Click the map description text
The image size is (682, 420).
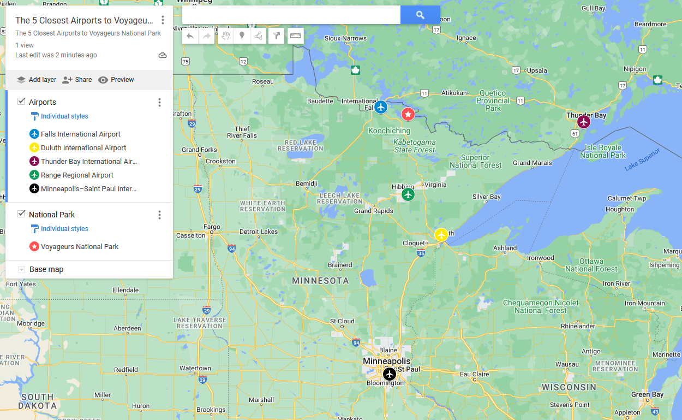coord(88,33)
